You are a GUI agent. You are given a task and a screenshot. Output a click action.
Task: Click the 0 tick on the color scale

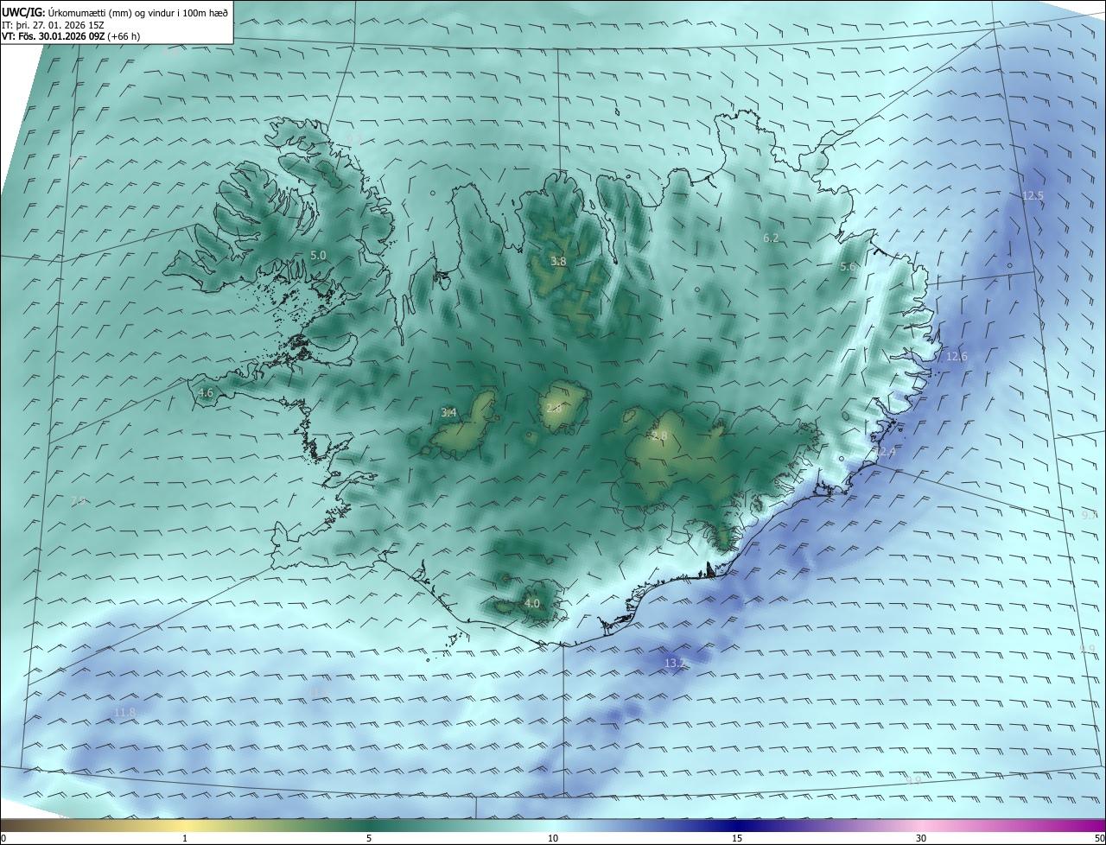tap(3, 838)
